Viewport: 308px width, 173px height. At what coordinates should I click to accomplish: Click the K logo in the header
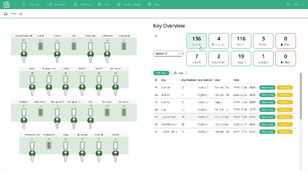click(7, 5)
